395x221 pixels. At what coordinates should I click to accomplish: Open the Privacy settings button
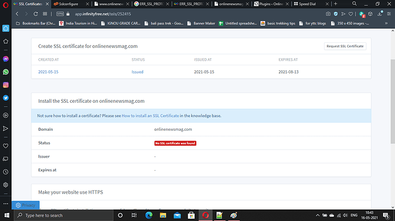click(25, 205)
